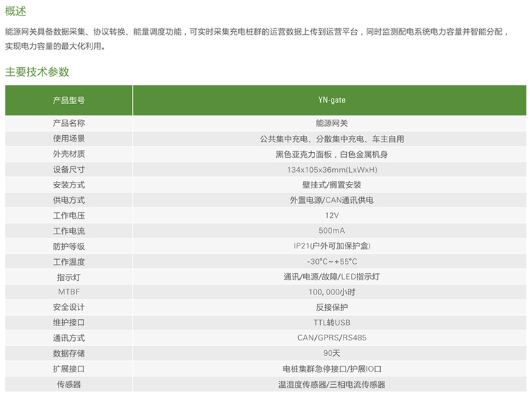Image resolution: width=530 pixels, height=397 pixels.
Task: Click the 扩展接口 label
Action: (69, 369)
